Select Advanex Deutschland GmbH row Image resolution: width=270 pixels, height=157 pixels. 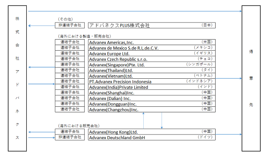pyautogui.click(x=152, y=137)
